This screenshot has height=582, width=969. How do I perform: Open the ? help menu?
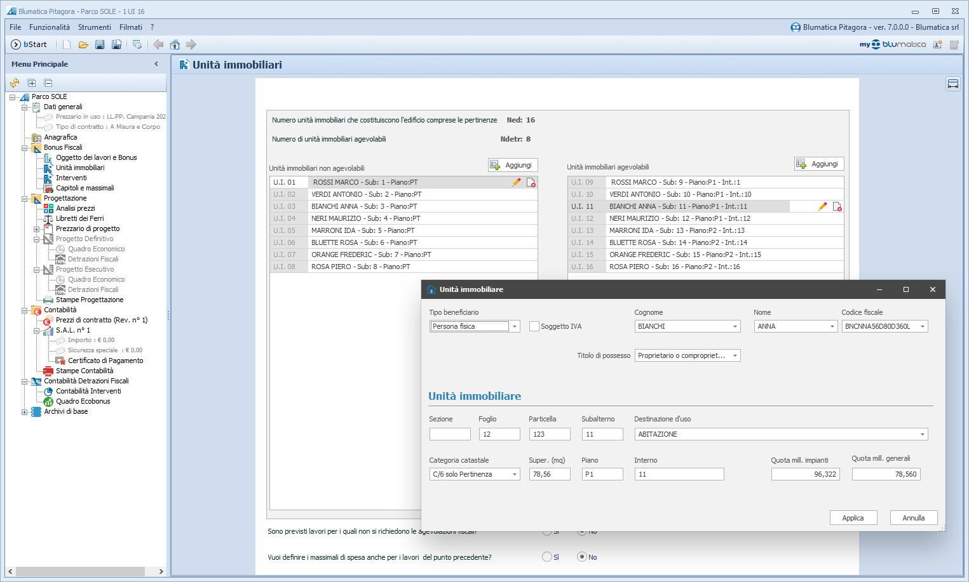[152, 27]
